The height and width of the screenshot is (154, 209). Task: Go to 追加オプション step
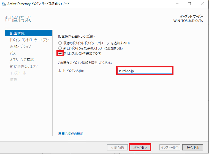(x=20, y=46)
